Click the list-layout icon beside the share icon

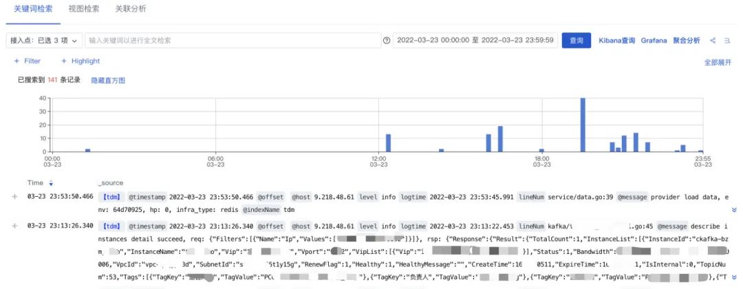[x=727, y=41]
